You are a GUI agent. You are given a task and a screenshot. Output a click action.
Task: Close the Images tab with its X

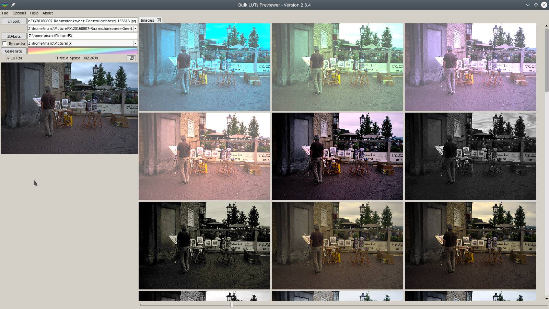point(159,20)
